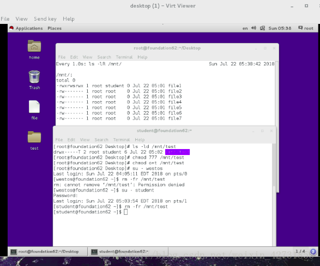
Task: Click scrollbar of the student terminal window
Action: pos(274,195)
